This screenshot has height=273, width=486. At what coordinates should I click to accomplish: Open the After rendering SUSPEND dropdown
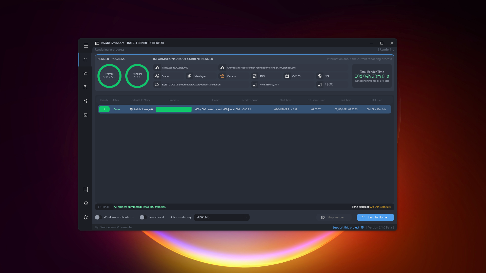(x=222, y=217)
